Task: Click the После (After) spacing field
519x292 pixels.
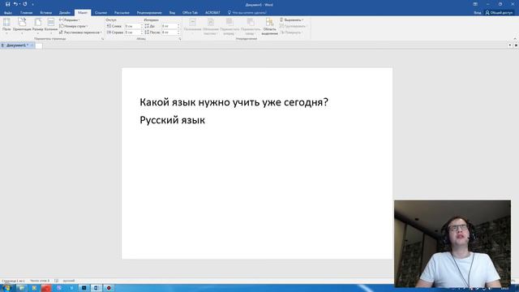Action: 169,32
